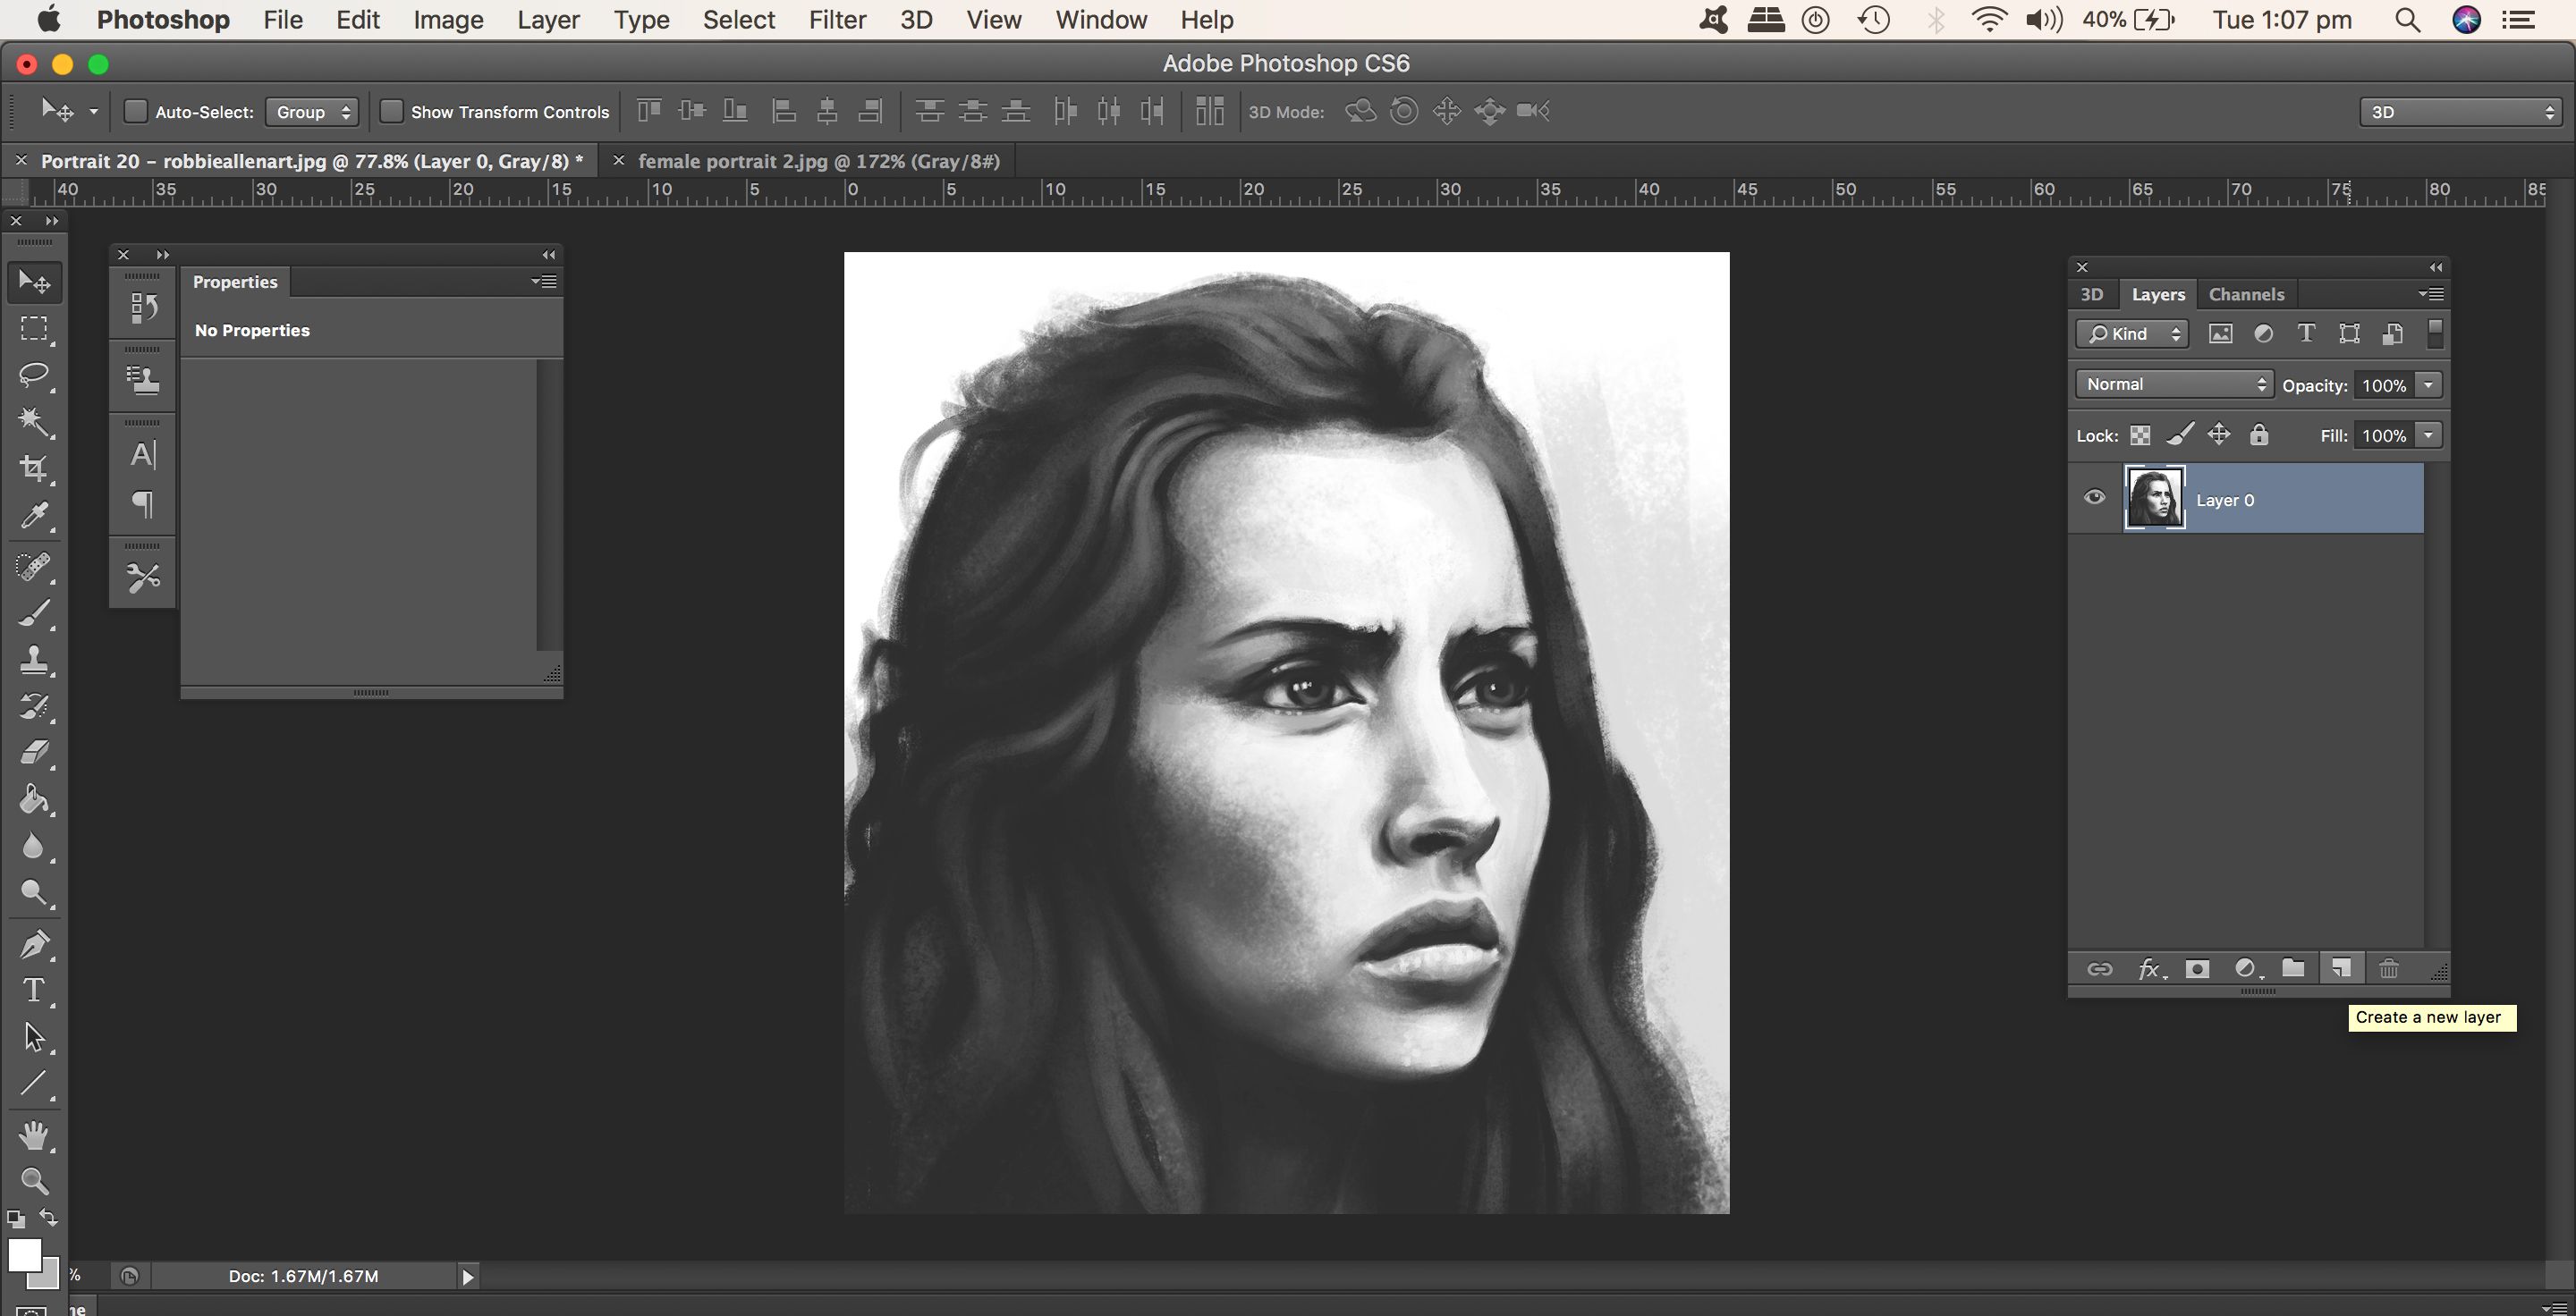The height and width of the screenshot is (1316, 2576).
Task: Select the Move tool in the toolbox
Action: [34, 283]
